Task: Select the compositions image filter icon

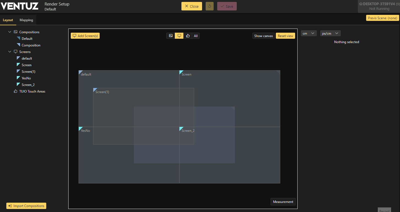Action: coord(171,36)
